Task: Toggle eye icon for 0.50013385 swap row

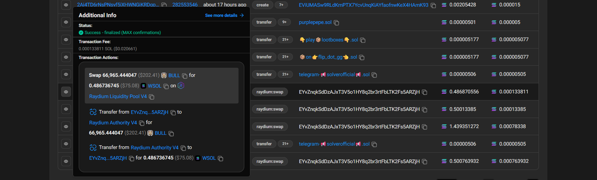Action: pyautogui.click(x=66, y=109)
